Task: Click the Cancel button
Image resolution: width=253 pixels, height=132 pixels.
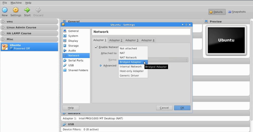Action: [164, 108]
